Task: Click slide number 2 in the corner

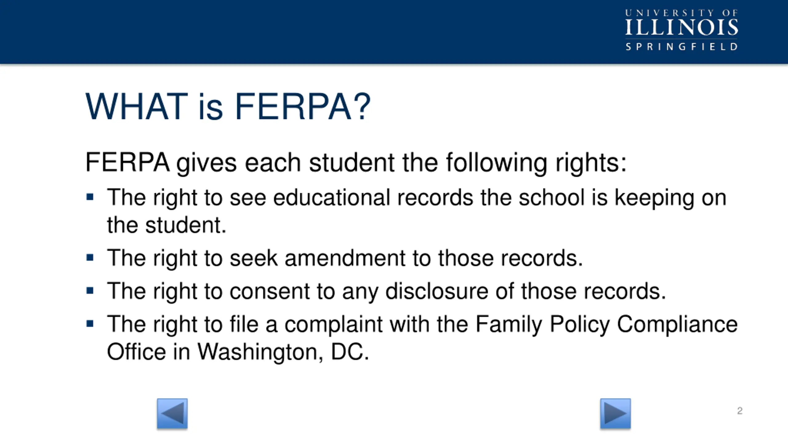Action: [x=740, y=411]
